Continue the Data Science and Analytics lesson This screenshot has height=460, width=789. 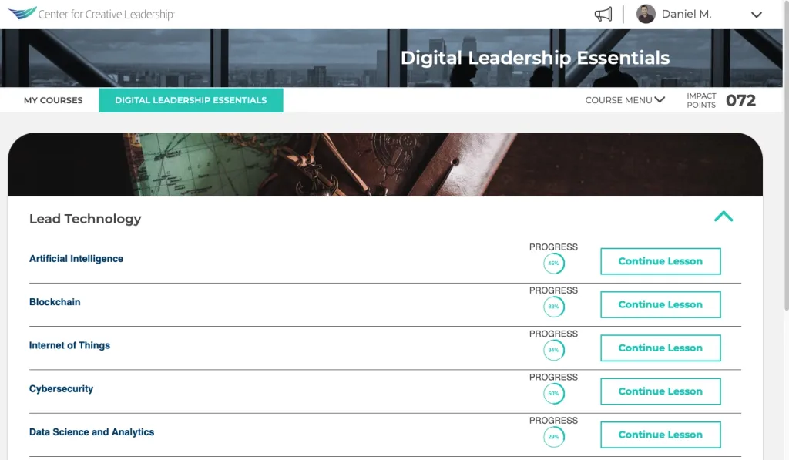coord(660,435)
